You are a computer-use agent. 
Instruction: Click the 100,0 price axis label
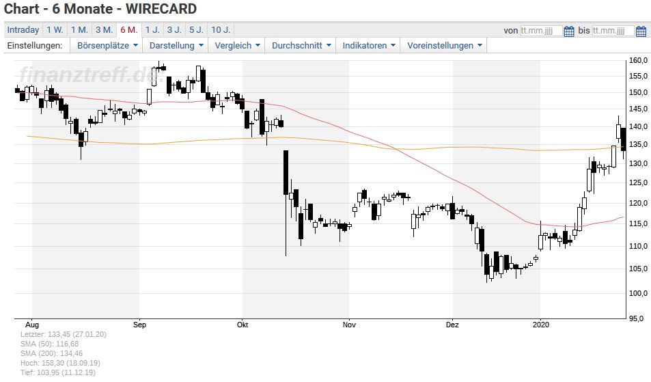coord(638,293)
